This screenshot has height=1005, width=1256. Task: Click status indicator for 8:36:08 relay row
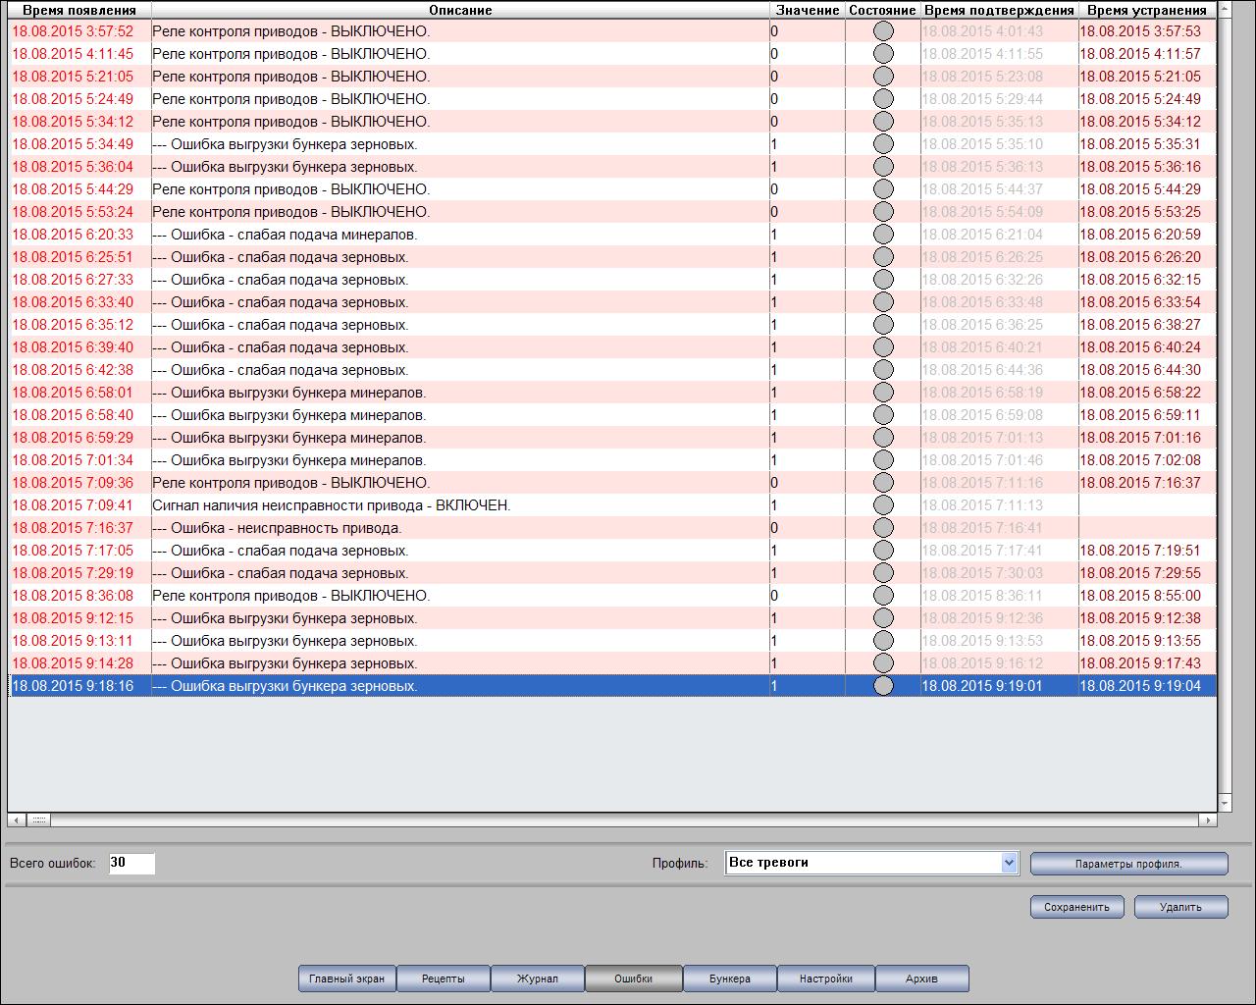click(883, 596)
